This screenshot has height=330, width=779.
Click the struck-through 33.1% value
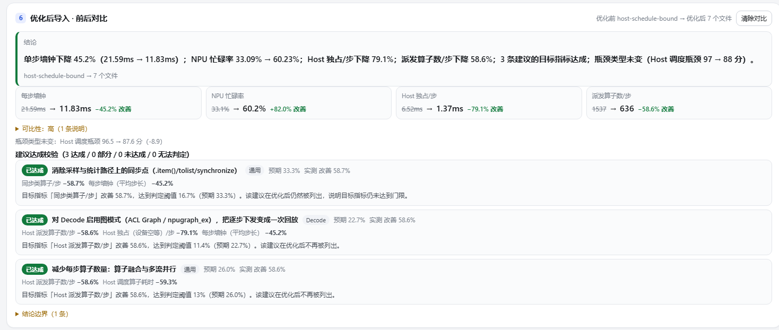coord(221,109)
